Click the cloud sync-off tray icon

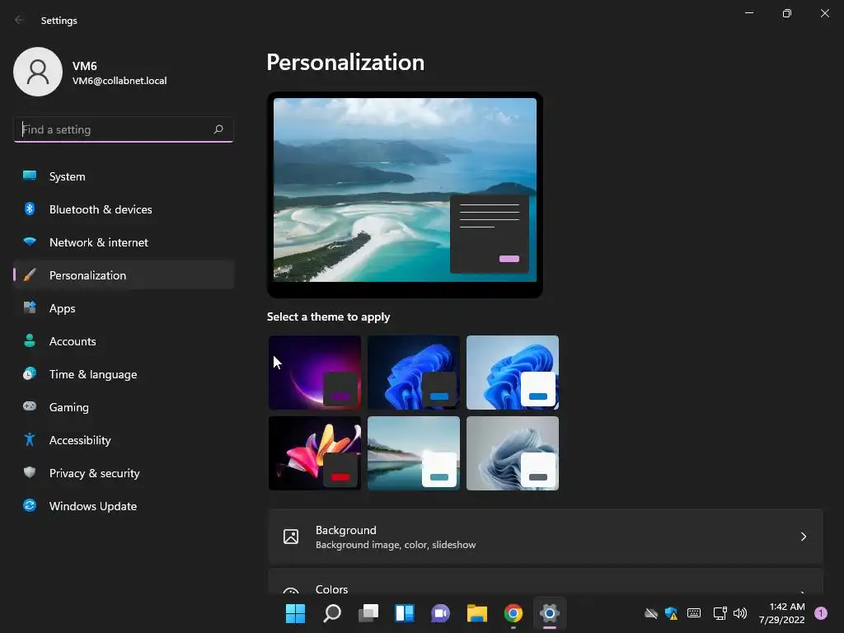pos(651,613)
